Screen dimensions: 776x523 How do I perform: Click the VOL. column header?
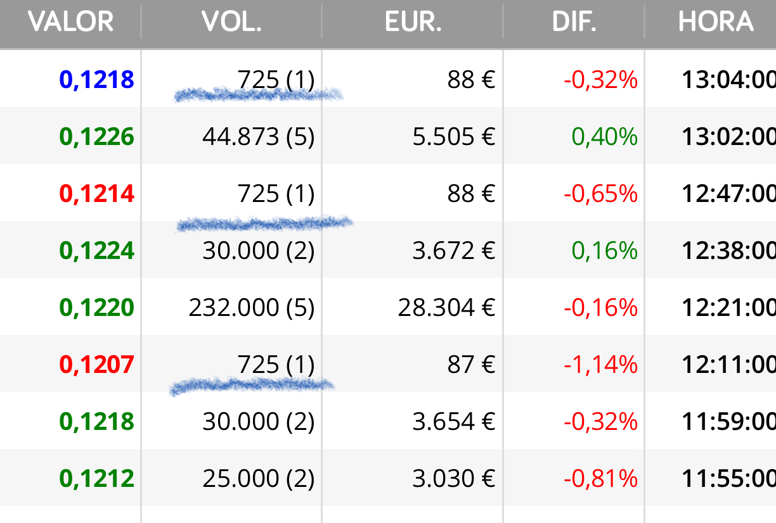click(x=231, y=23)
